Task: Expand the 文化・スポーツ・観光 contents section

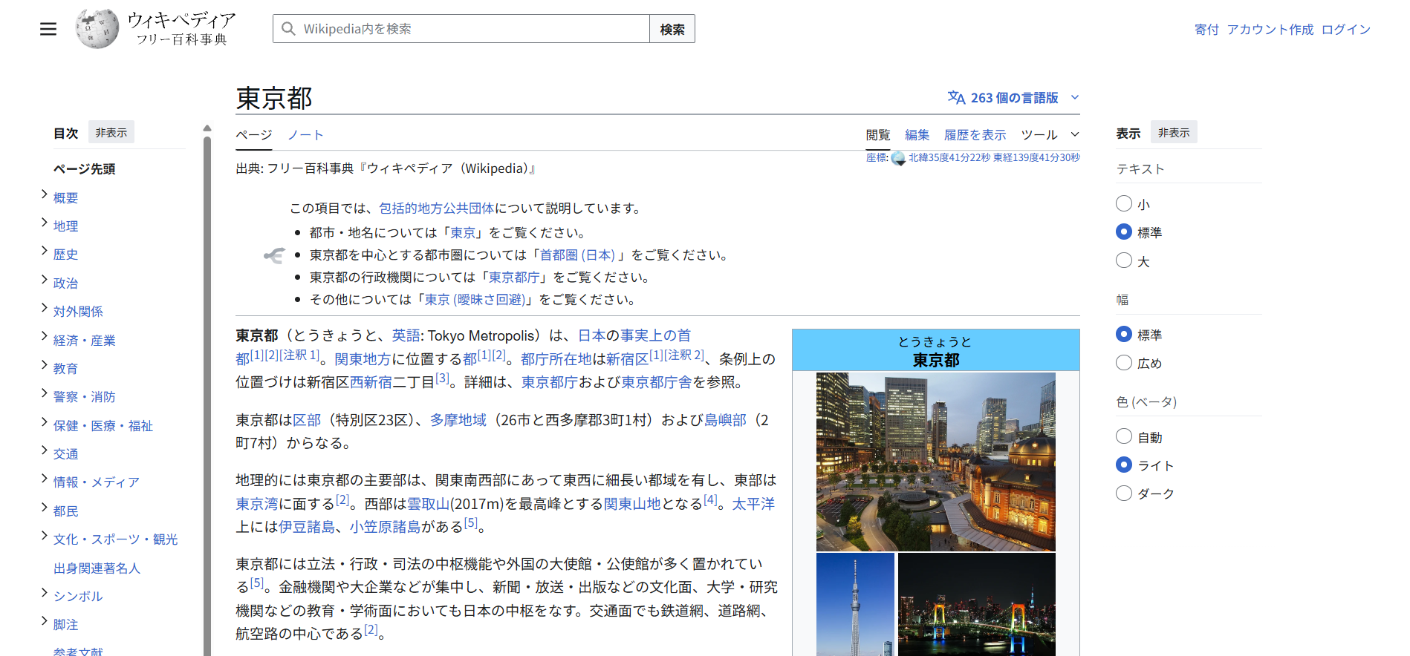Action: pos(44,536)
